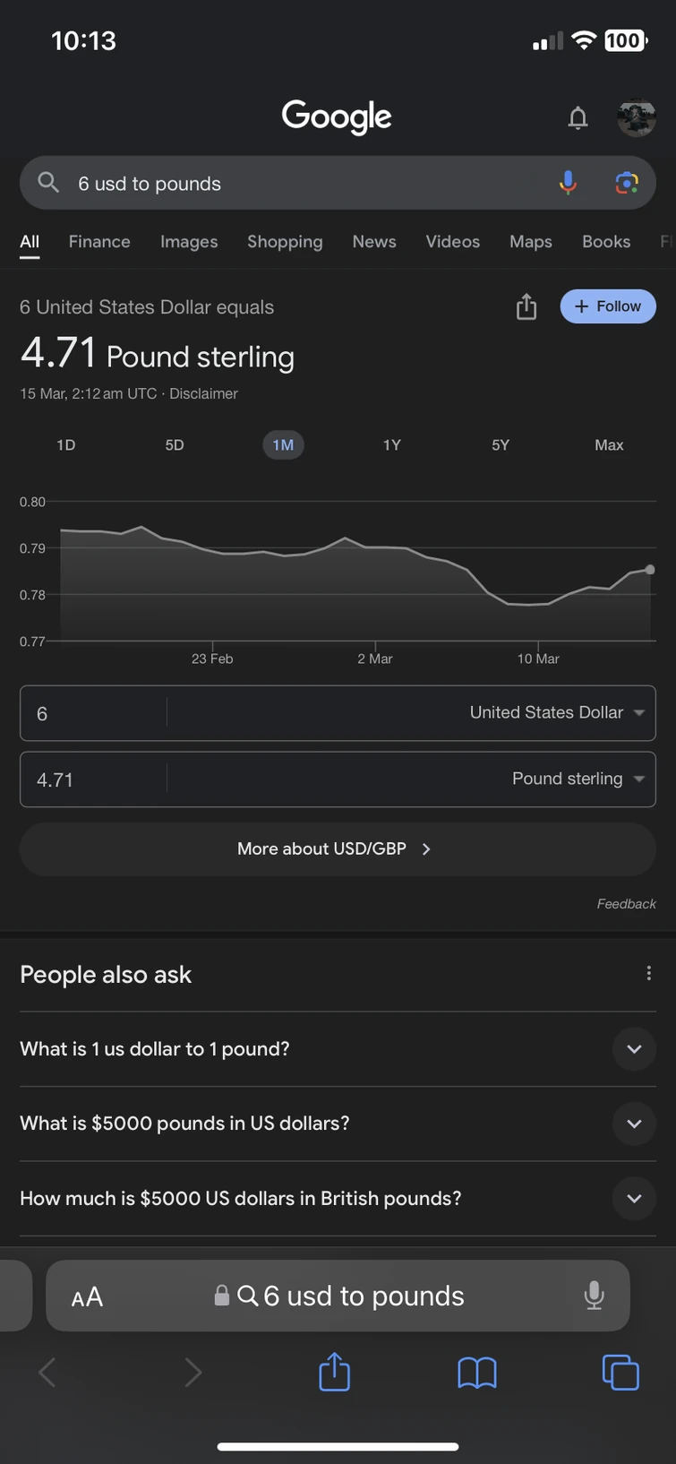The width and height of the screenshot is (676, 1464).
Task: Tap the Google voice search microphone
Action: pyautogui.click(x=568, y=183)
